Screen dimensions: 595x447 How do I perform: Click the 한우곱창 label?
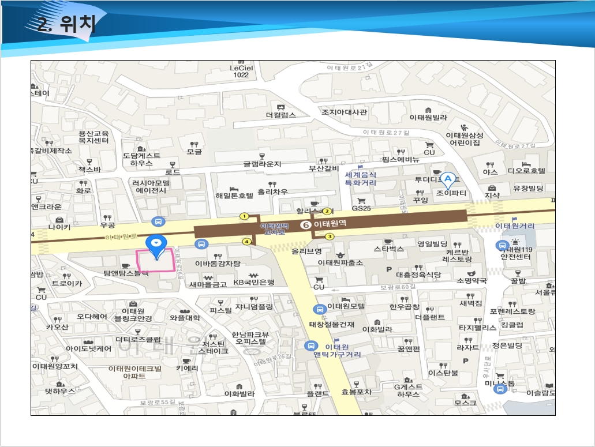405,307
